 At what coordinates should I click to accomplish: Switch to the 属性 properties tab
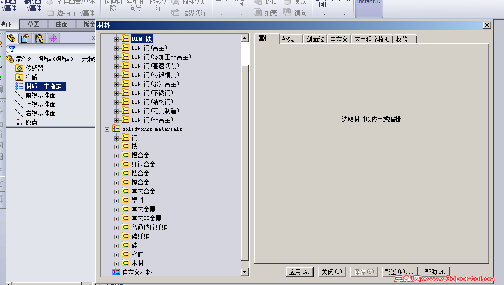pyautogui.click(x=267, y=38)
